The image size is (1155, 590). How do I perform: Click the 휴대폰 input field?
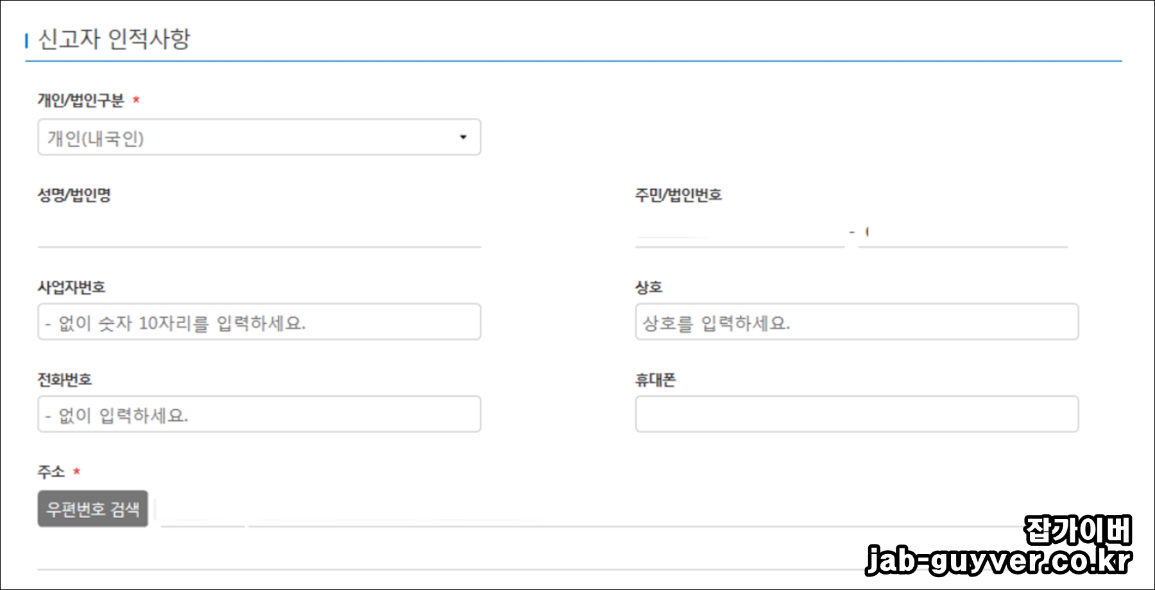click(x=855, y=414)
